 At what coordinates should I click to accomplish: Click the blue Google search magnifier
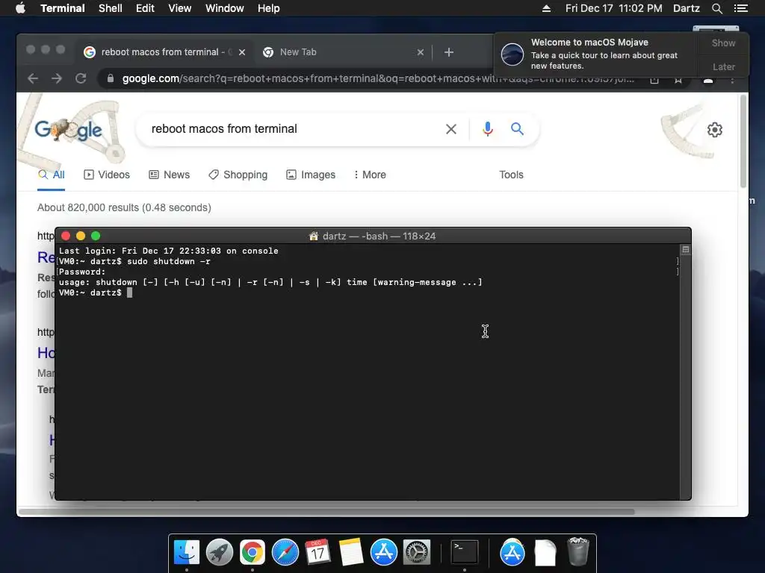coord(517,128)
